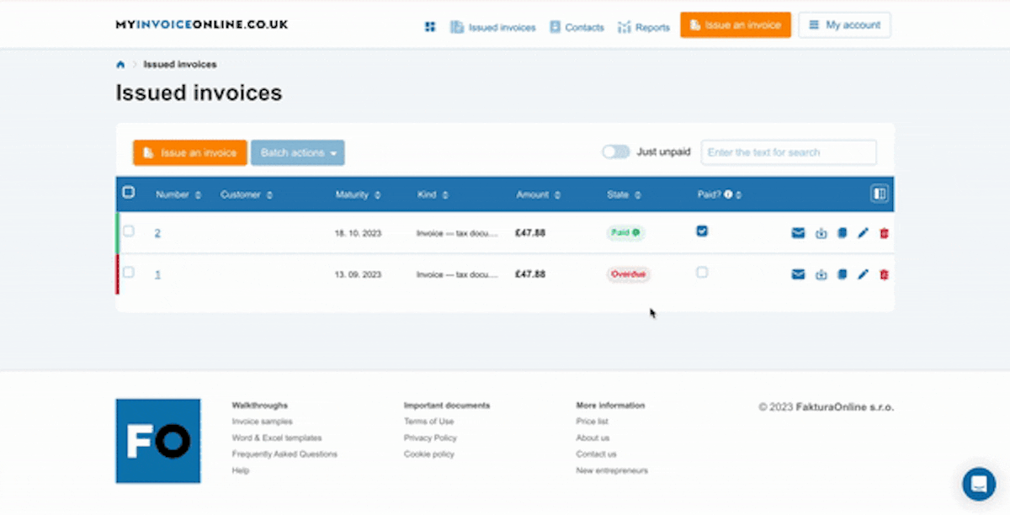1010x515 pixels.
Task: Sort the table by Number column
Action: pyautogui.click(x=178, y=194)
